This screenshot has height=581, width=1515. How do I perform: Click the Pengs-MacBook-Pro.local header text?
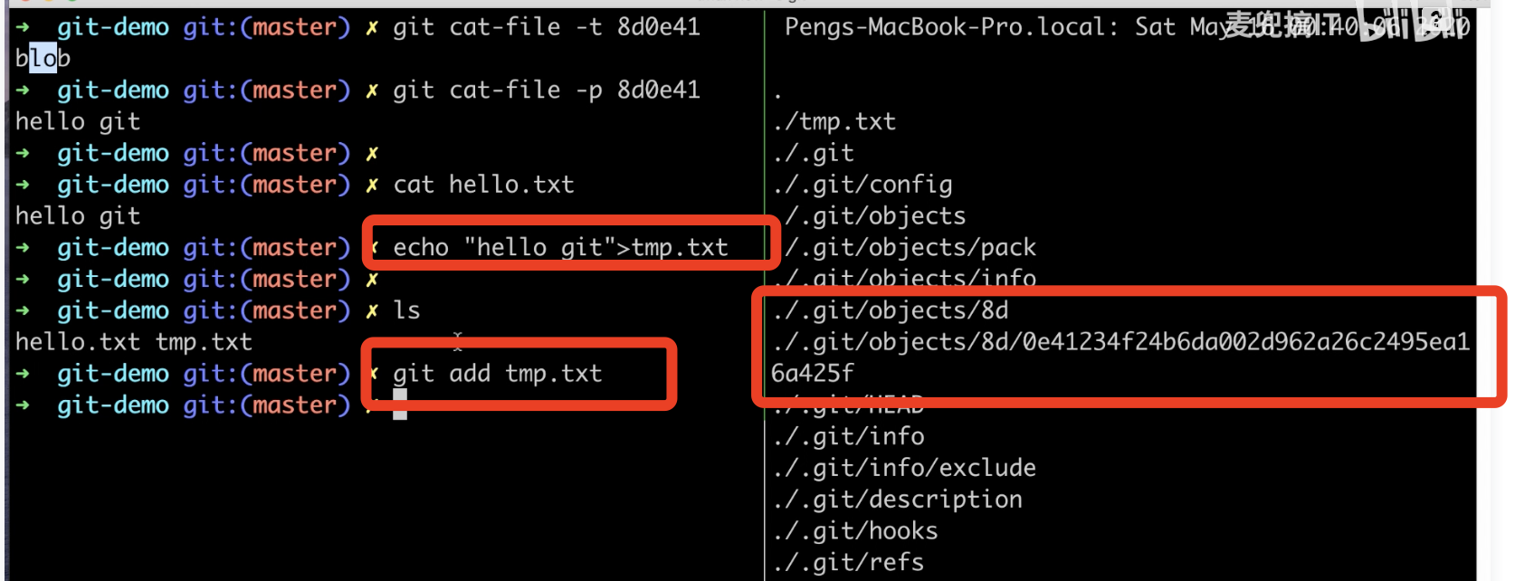click(x=945, y=27)
